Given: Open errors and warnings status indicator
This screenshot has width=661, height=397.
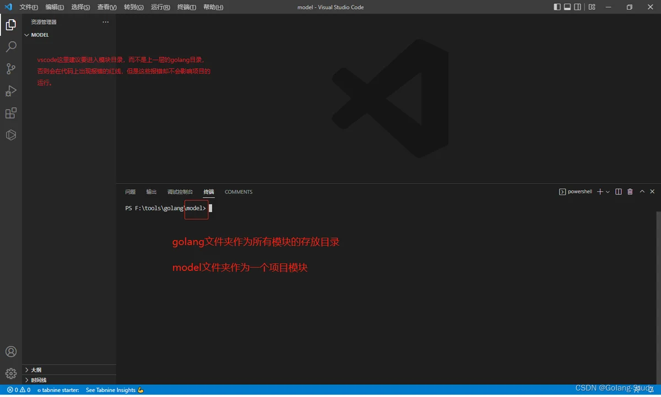Looking at the screenshot, I should 19,390.
